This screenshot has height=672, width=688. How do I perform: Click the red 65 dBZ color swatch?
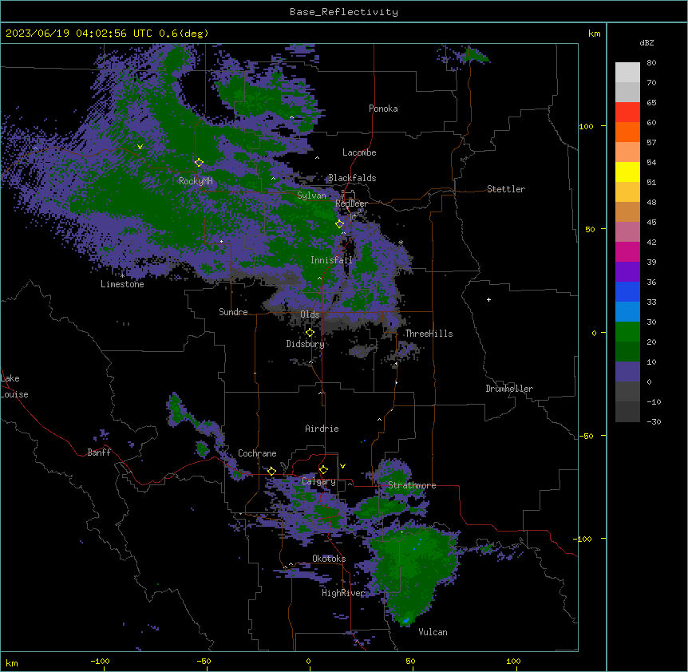627,113
